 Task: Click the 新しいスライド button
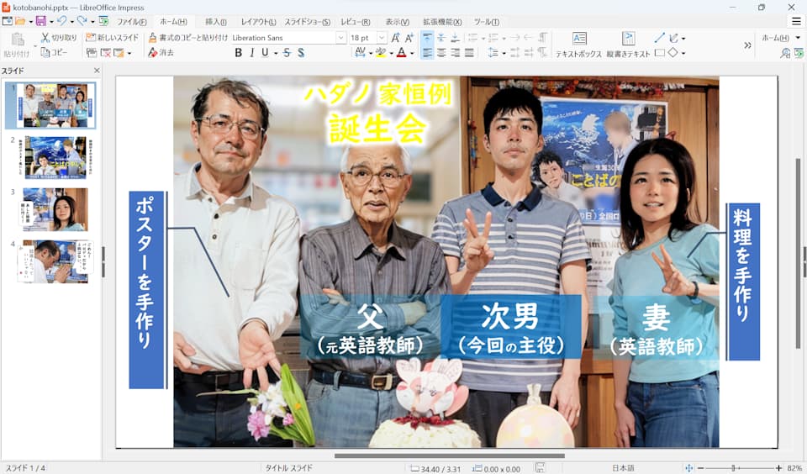[112, 38]
